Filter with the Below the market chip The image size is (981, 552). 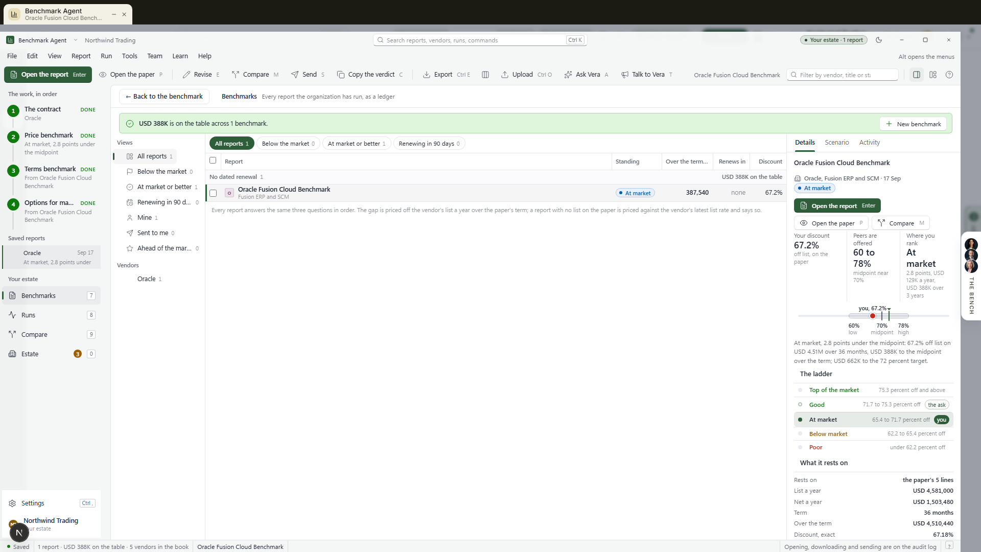[x=288, y=144]
